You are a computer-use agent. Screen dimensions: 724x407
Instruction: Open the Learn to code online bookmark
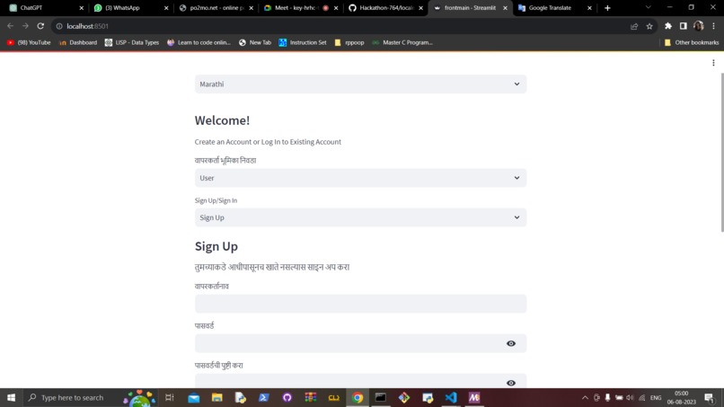[199, 42]
